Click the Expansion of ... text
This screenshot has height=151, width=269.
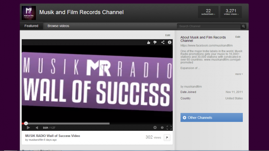[190, 68]
